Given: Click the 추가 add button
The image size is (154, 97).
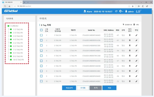Looking at the screenshot, I should pyautogui.click(x=96, y=88).
